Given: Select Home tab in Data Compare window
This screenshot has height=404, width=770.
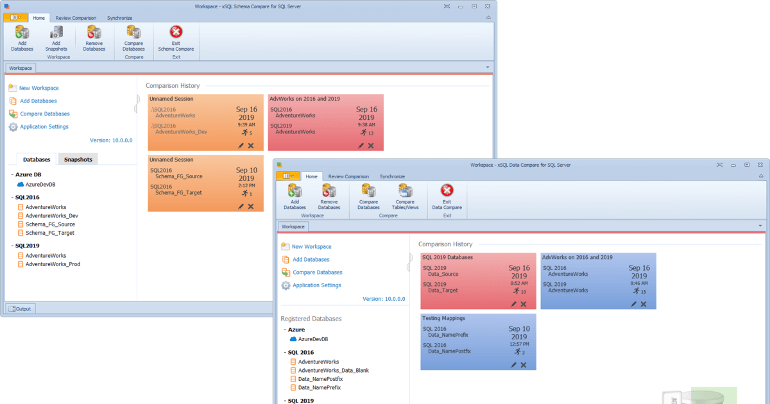Looking at the screenshot, I should (311, 176).
